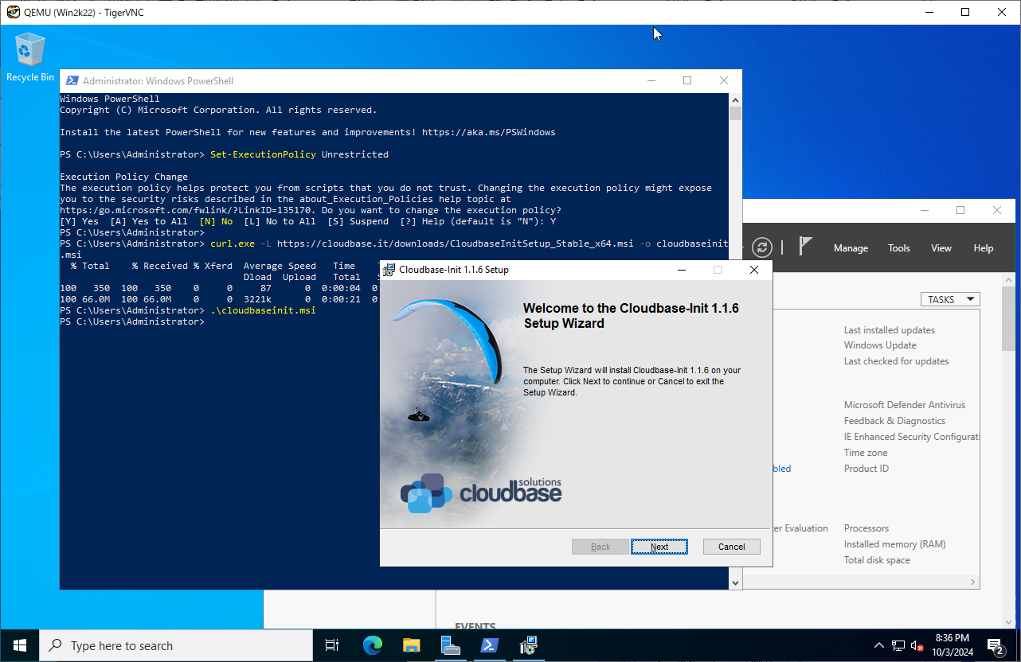
Task: Click Microsoft Defender Antivirus property
Action: pyautogui.click(x=905, y=405)
